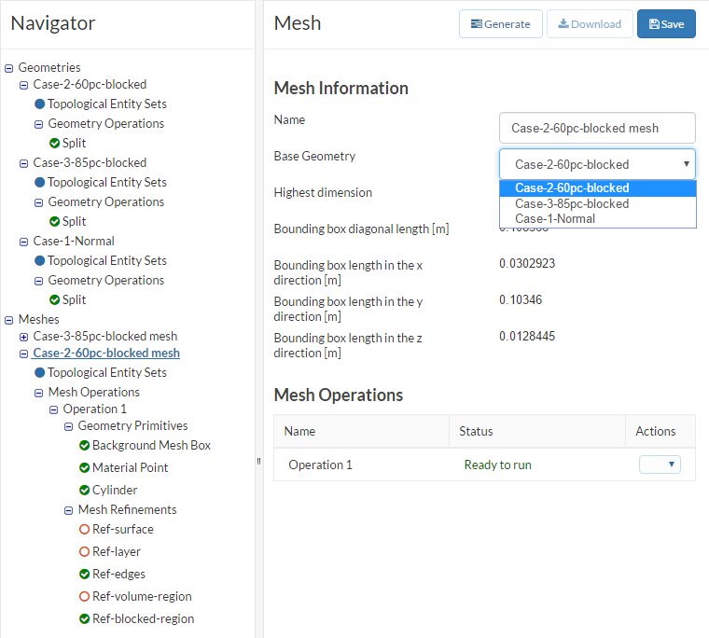The width and height of the screenshot is (709, 638).
Task: Click the green check icon beside Ref-edges
Action: (85, 575)
